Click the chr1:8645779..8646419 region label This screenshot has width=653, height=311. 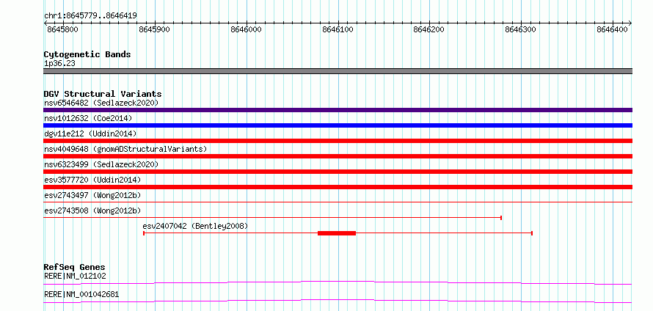[x=90, y=15]
